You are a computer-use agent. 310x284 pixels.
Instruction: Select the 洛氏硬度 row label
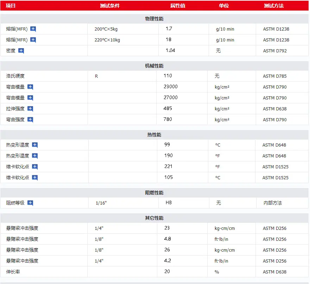[x=15, y=76]
